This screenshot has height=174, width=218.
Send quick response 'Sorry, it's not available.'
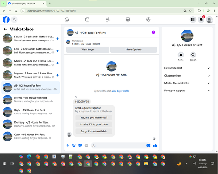click(x=94, y=131)
